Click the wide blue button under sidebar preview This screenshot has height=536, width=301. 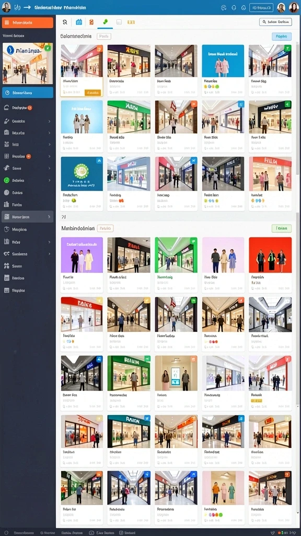coord(28,93)
